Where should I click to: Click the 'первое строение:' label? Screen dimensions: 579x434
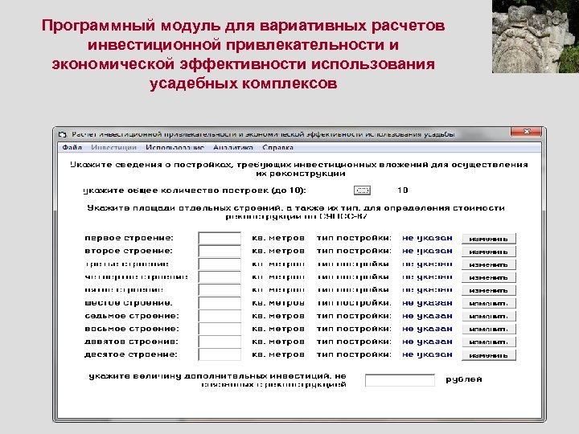[129, 238]
